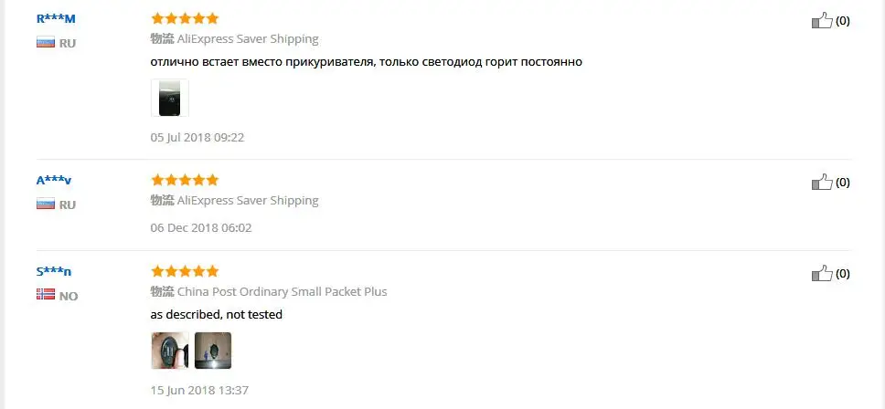Click the star rating on A***v's review
This screenshot has width=885, height=409.
tap(185, 180)
